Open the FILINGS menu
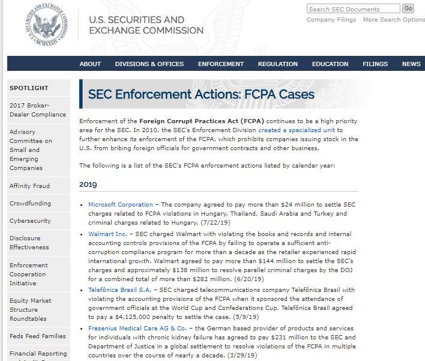Screen dimensions: 425x361 375,64
